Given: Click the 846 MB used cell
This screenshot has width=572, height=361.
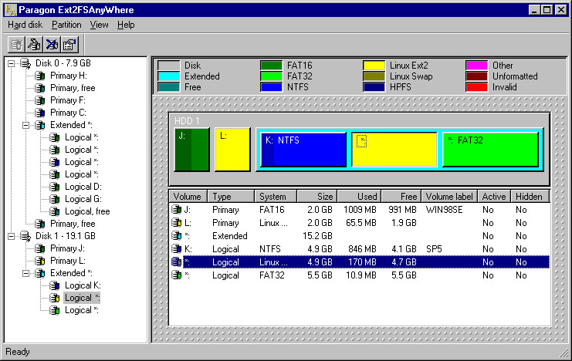Looking at the screenshot, I should point(362,249).
